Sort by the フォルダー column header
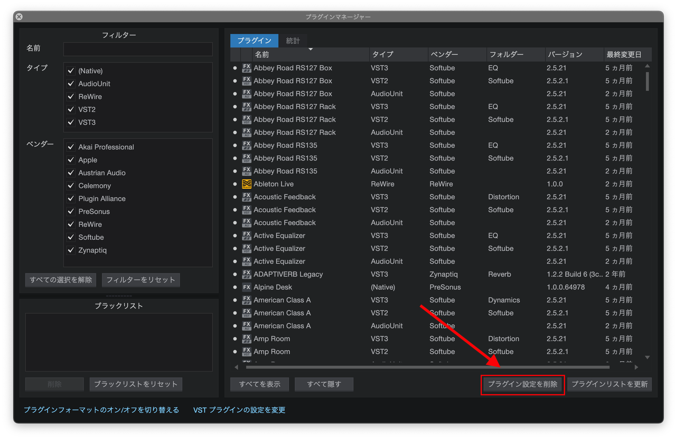The image size is (677, 439). click(x=516, y=55)
